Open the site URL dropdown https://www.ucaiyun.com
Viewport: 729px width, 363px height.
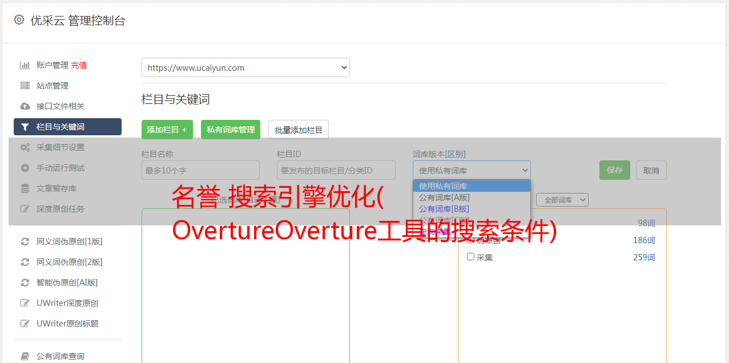245,67
